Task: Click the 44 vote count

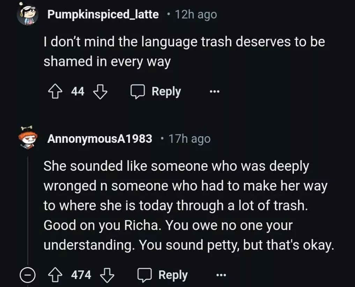Action: click(x=77, y=91)
